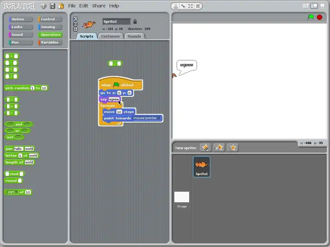This screenshot has height=247, width=330.
Task: Click the forever loop block
Action: pyautogui.click(x=108, y=105)
